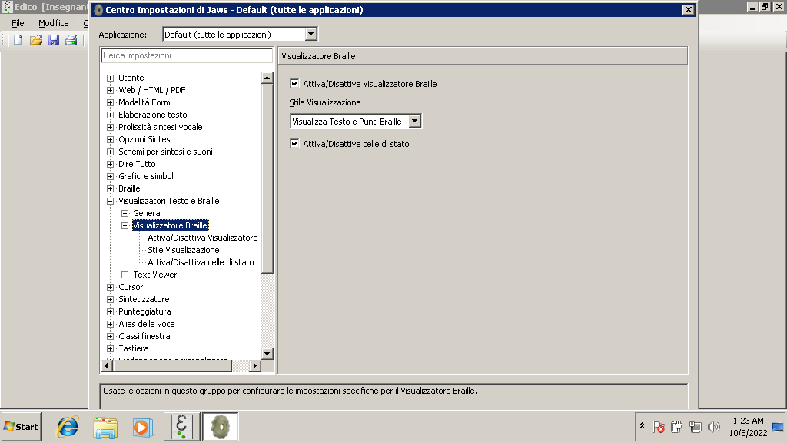Click the Cerca impostazioni search field
The width and height of the screenshot is (787, 443).
point(187,55)
